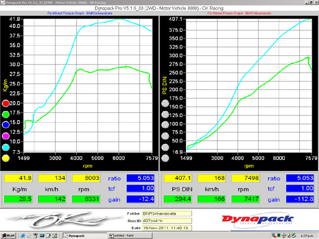Click the bottom grey circle on power graph

point(165,158)
